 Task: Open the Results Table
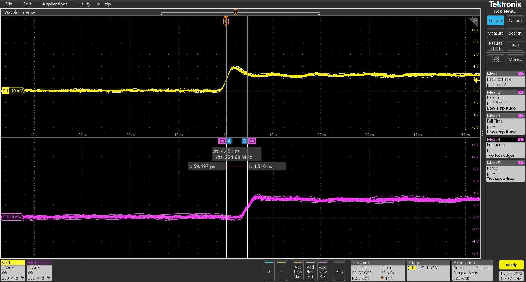click(x=495, y=45)
